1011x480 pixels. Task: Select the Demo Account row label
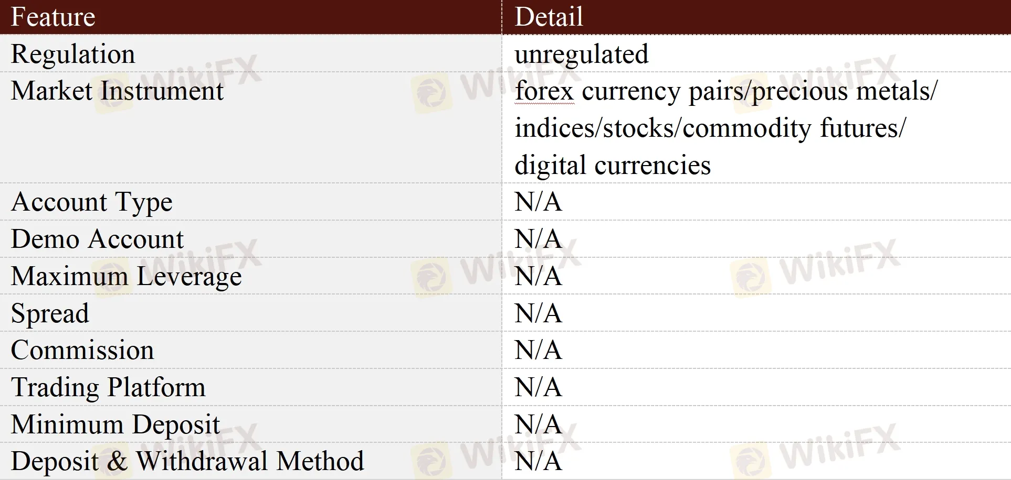point(98,239)
